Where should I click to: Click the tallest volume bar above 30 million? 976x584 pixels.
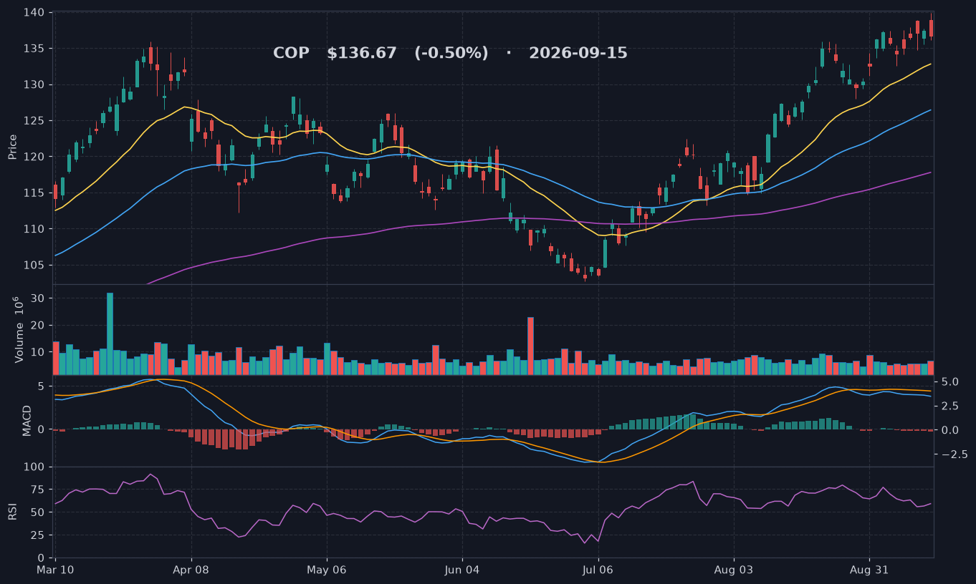click(x=110, y=334)
